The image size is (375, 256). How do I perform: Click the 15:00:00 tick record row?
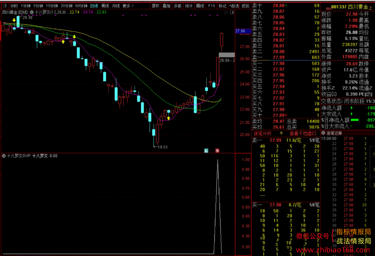[345, 138]
